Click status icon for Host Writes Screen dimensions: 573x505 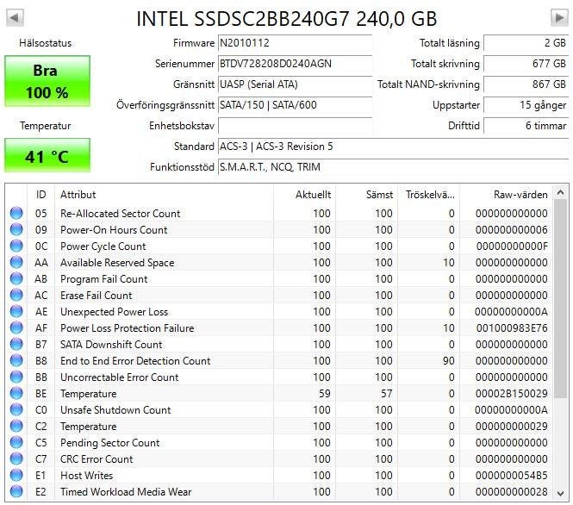pyautogui.click(x=16, y=476)
